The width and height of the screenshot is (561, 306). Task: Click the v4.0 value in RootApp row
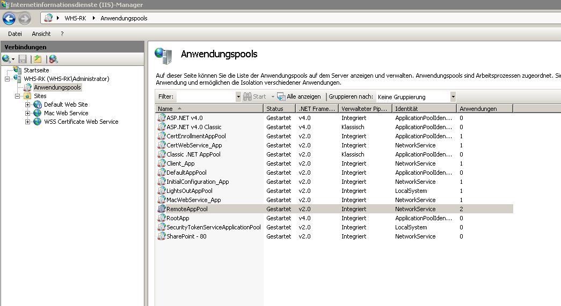click(x=304, y=218)
